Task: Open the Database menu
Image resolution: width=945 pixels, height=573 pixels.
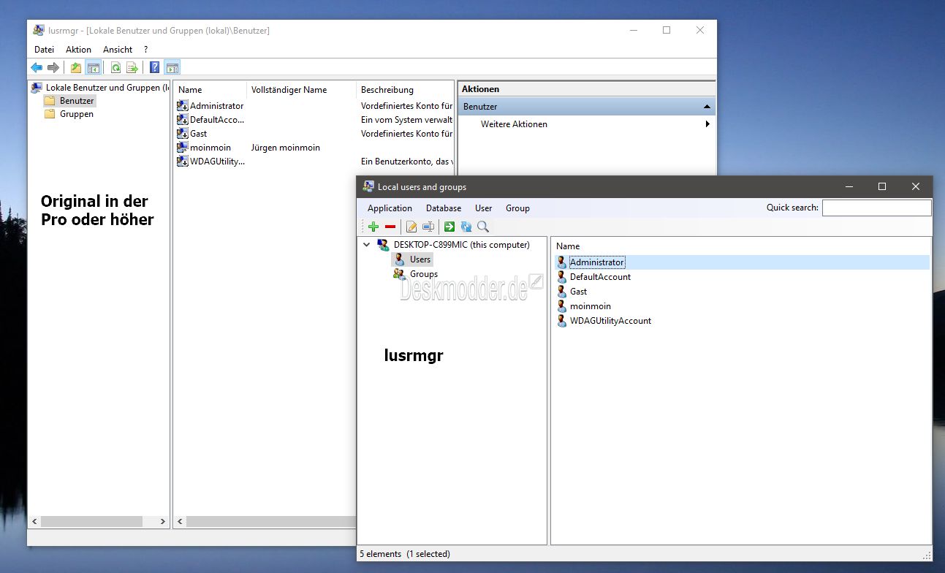Action: pyautogui.click(x=444, y=208)
